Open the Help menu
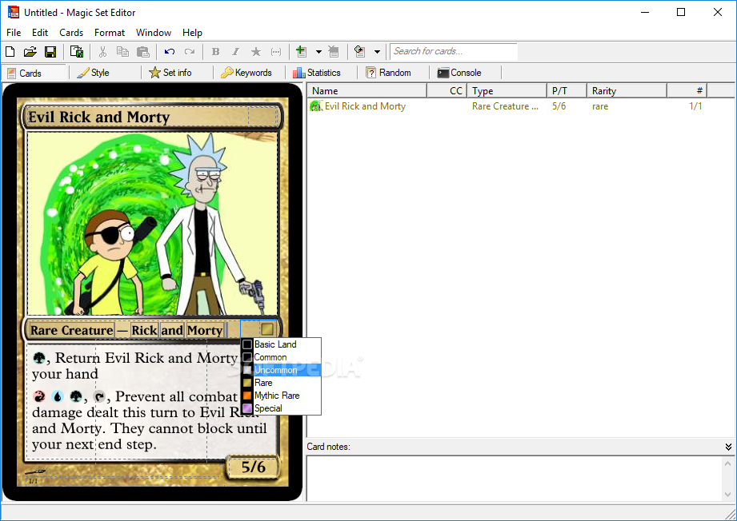The width and height of the screenshot is (737, 521). (192, 33)
